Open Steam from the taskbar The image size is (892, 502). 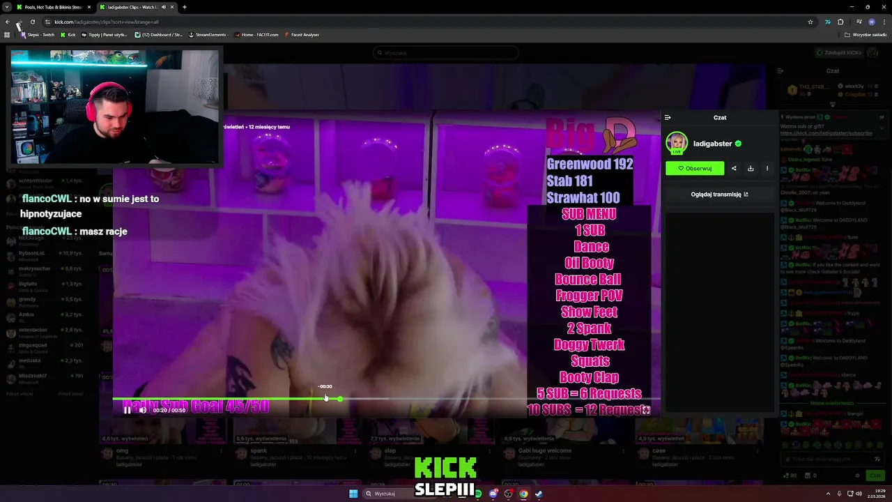(539, 494)
